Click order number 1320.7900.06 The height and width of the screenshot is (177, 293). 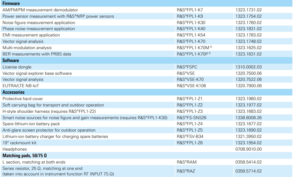pos(249,86)
